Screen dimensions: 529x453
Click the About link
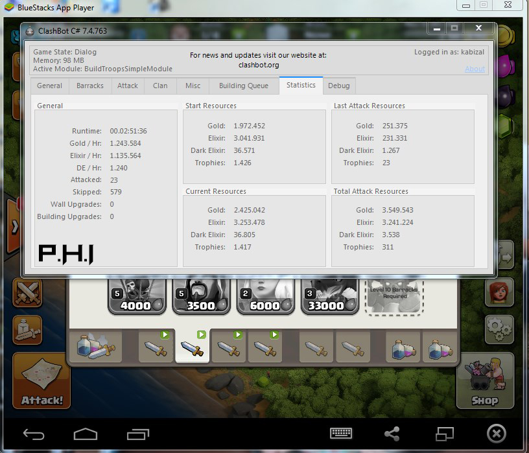(475, 69)
